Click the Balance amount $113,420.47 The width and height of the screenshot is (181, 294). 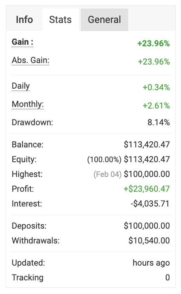(147, 145)
